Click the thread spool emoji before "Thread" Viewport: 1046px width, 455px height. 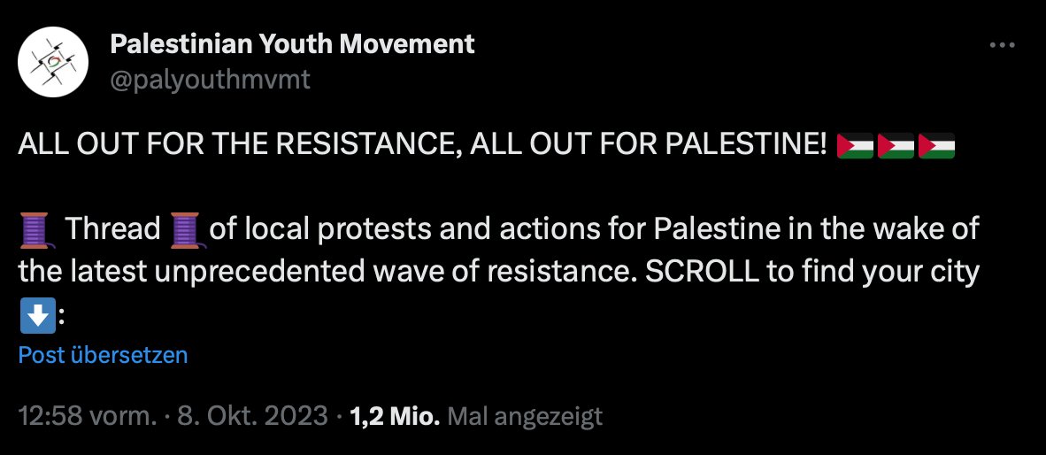(35, 230)
